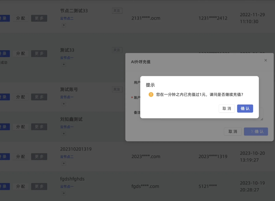This screenshot has height=201, width=275.
Task: Open 云节点二 link under 节点二测试33
Action: pyautogui.click(x=67, y=18)
